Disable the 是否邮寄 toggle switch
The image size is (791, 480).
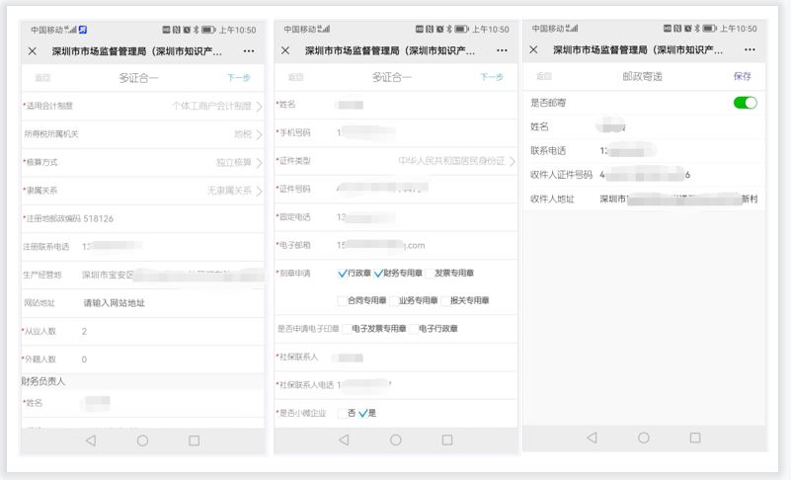click(x=745, y=103)
